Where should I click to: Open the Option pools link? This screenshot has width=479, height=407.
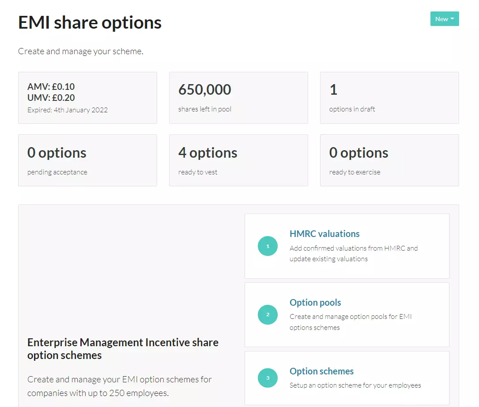(315, 303)
